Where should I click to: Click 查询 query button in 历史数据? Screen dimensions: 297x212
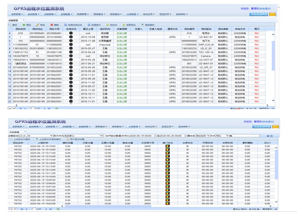click(x=269, y=136)
